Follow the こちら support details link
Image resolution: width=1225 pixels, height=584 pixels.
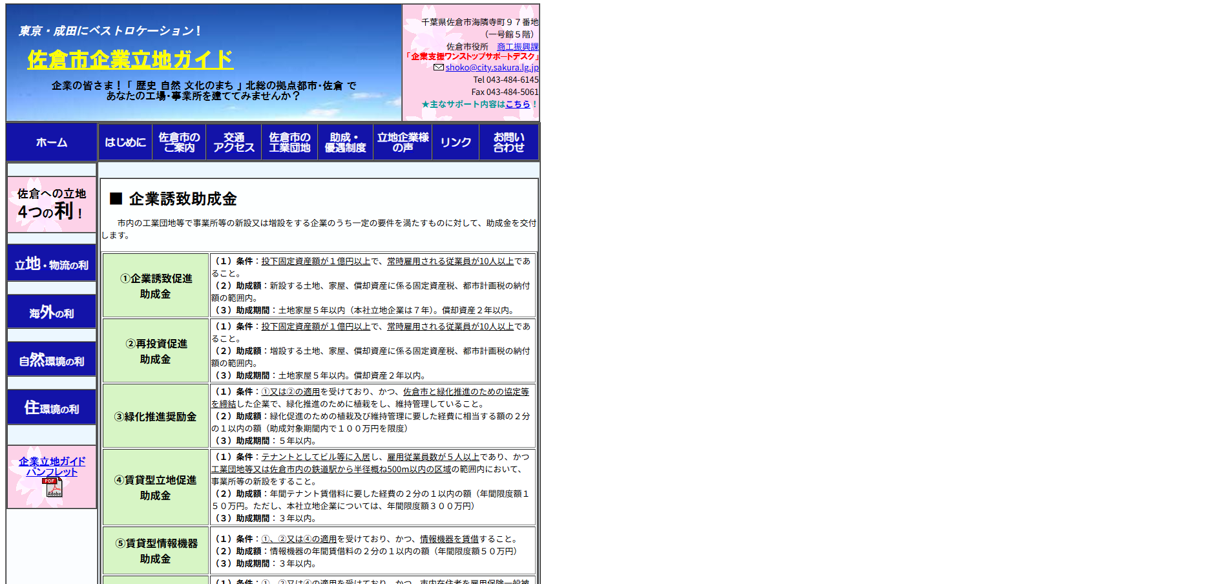tap(518, 104)
